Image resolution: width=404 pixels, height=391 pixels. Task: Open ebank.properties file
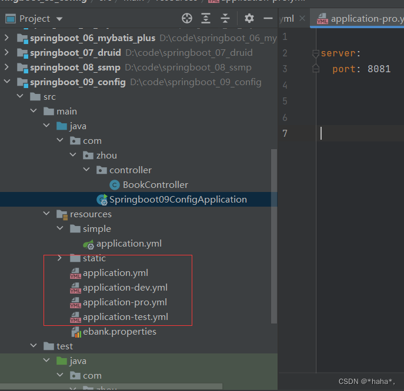pyautogui.click(x=119, y=331)
